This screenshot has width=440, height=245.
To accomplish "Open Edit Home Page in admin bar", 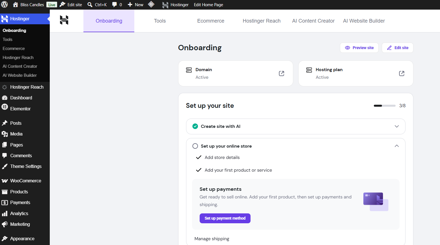I will 208,5.
